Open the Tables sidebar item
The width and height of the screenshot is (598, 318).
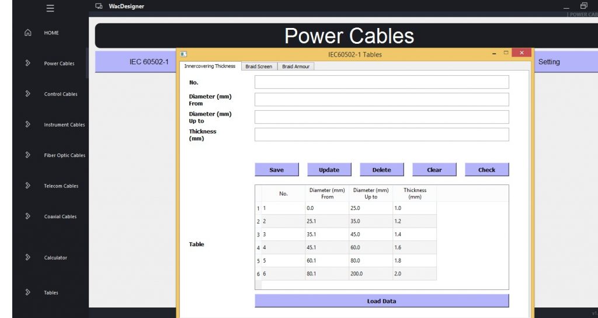51,292
